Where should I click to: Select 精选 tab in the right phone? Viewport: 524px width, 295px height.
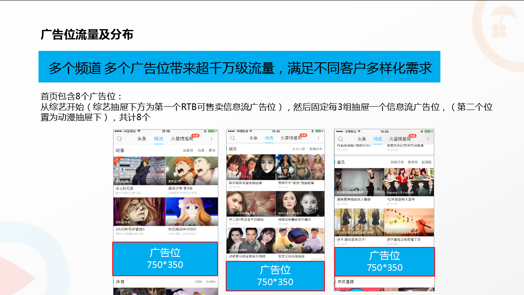[377, 139]
